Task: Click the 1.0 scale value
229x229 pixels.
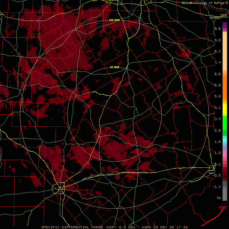Action: tap(218, 153)
